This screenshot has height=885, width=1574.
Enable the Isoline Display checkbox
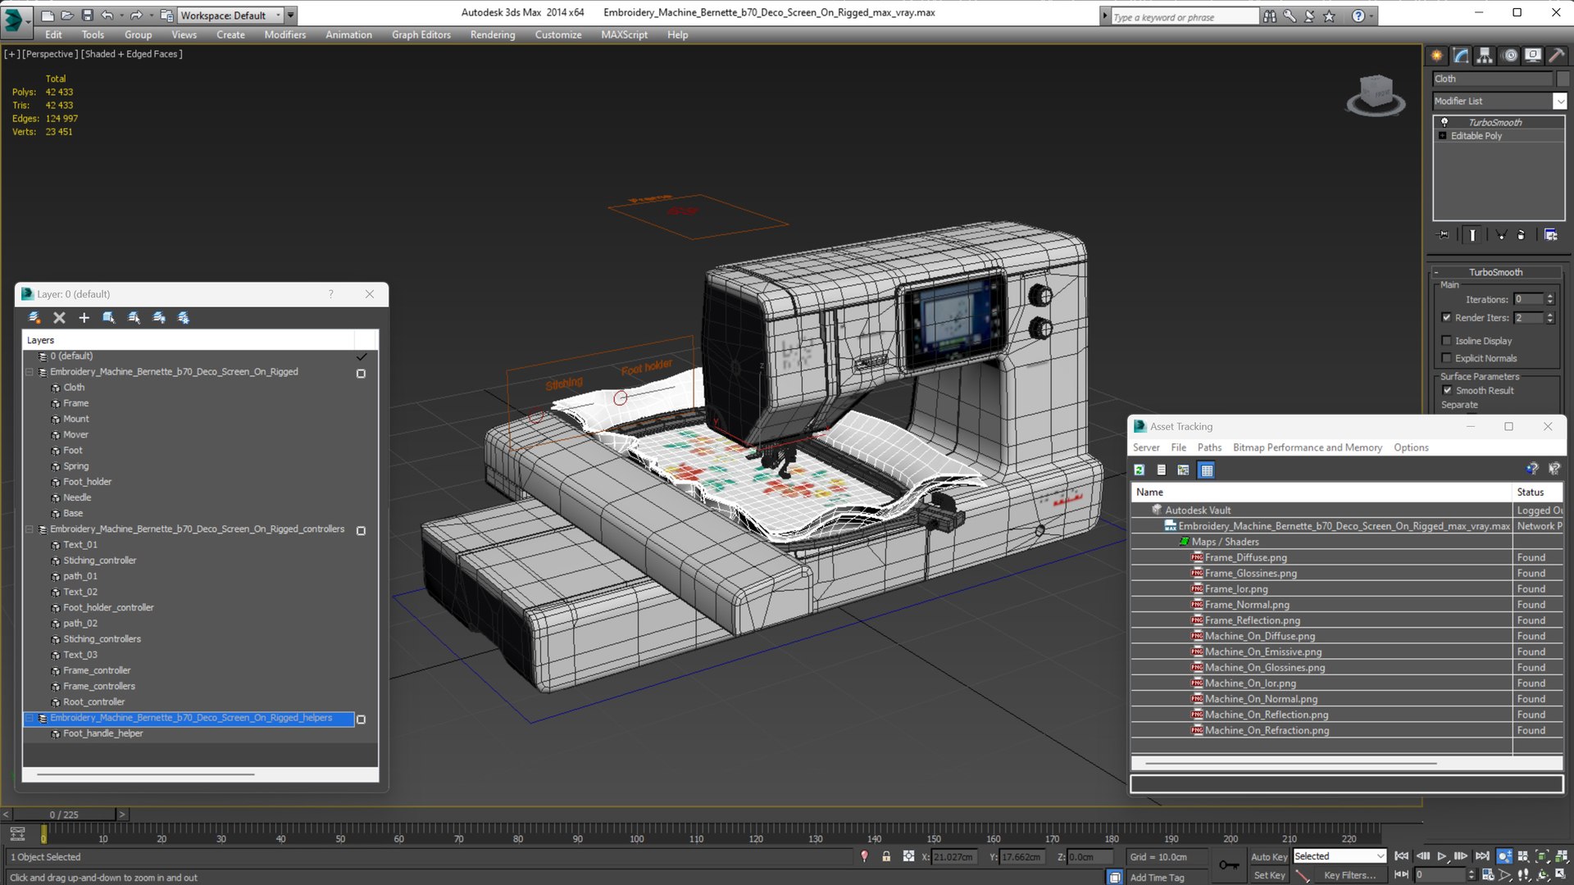[x=1447, y=341]
